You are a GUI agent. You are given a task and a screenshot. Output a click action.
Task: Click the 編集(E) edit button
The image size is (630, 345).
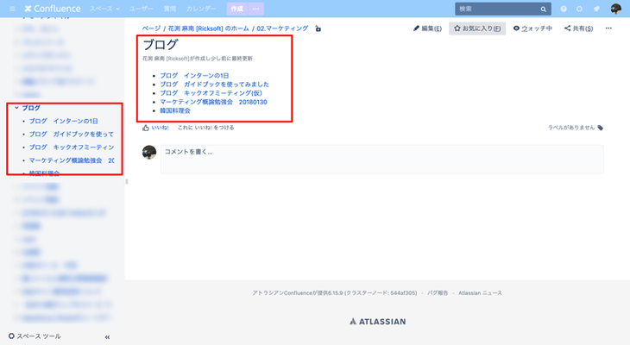(x=427, y=28)
